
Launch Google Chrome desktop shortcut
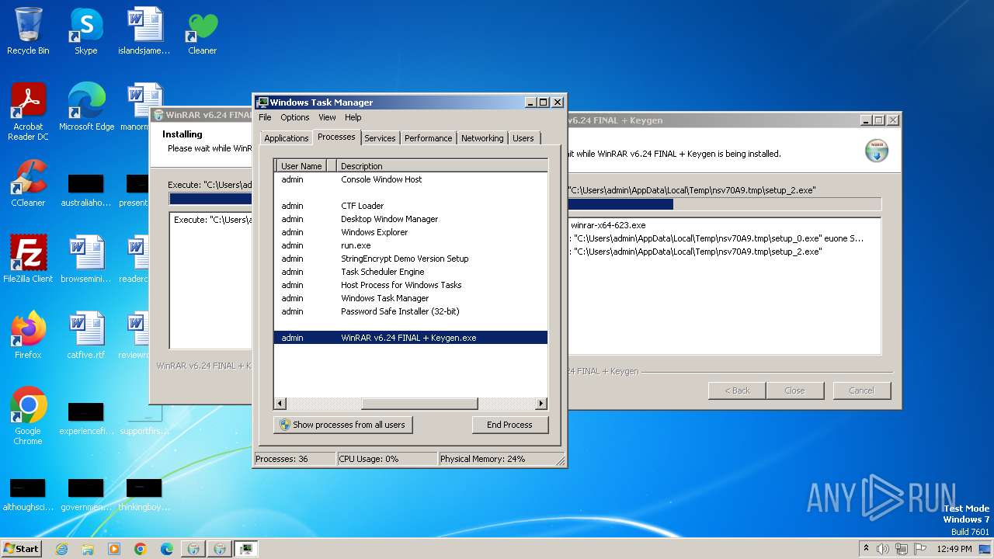28,416
